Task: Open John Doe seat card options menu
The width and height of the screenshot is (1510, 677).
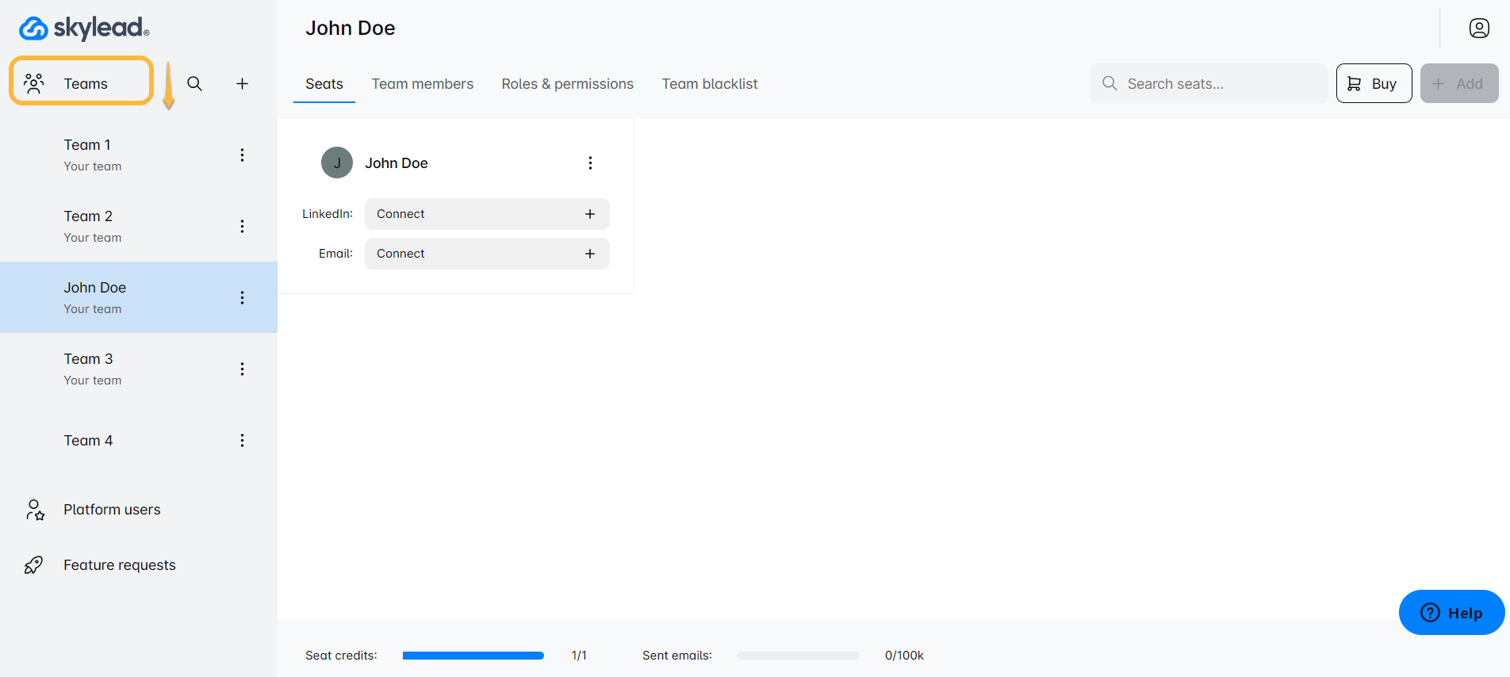Action: coord(589,163)
